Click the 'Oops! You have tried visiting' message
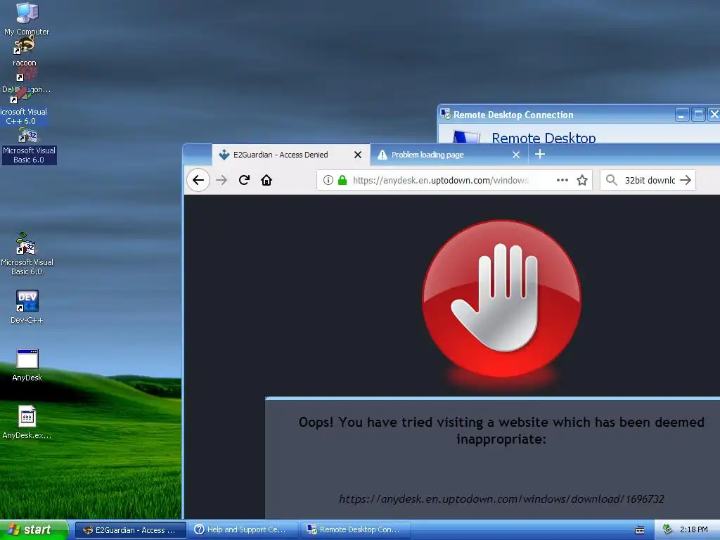Viewport: 720px width, 540px height. (x=501, y=430)
